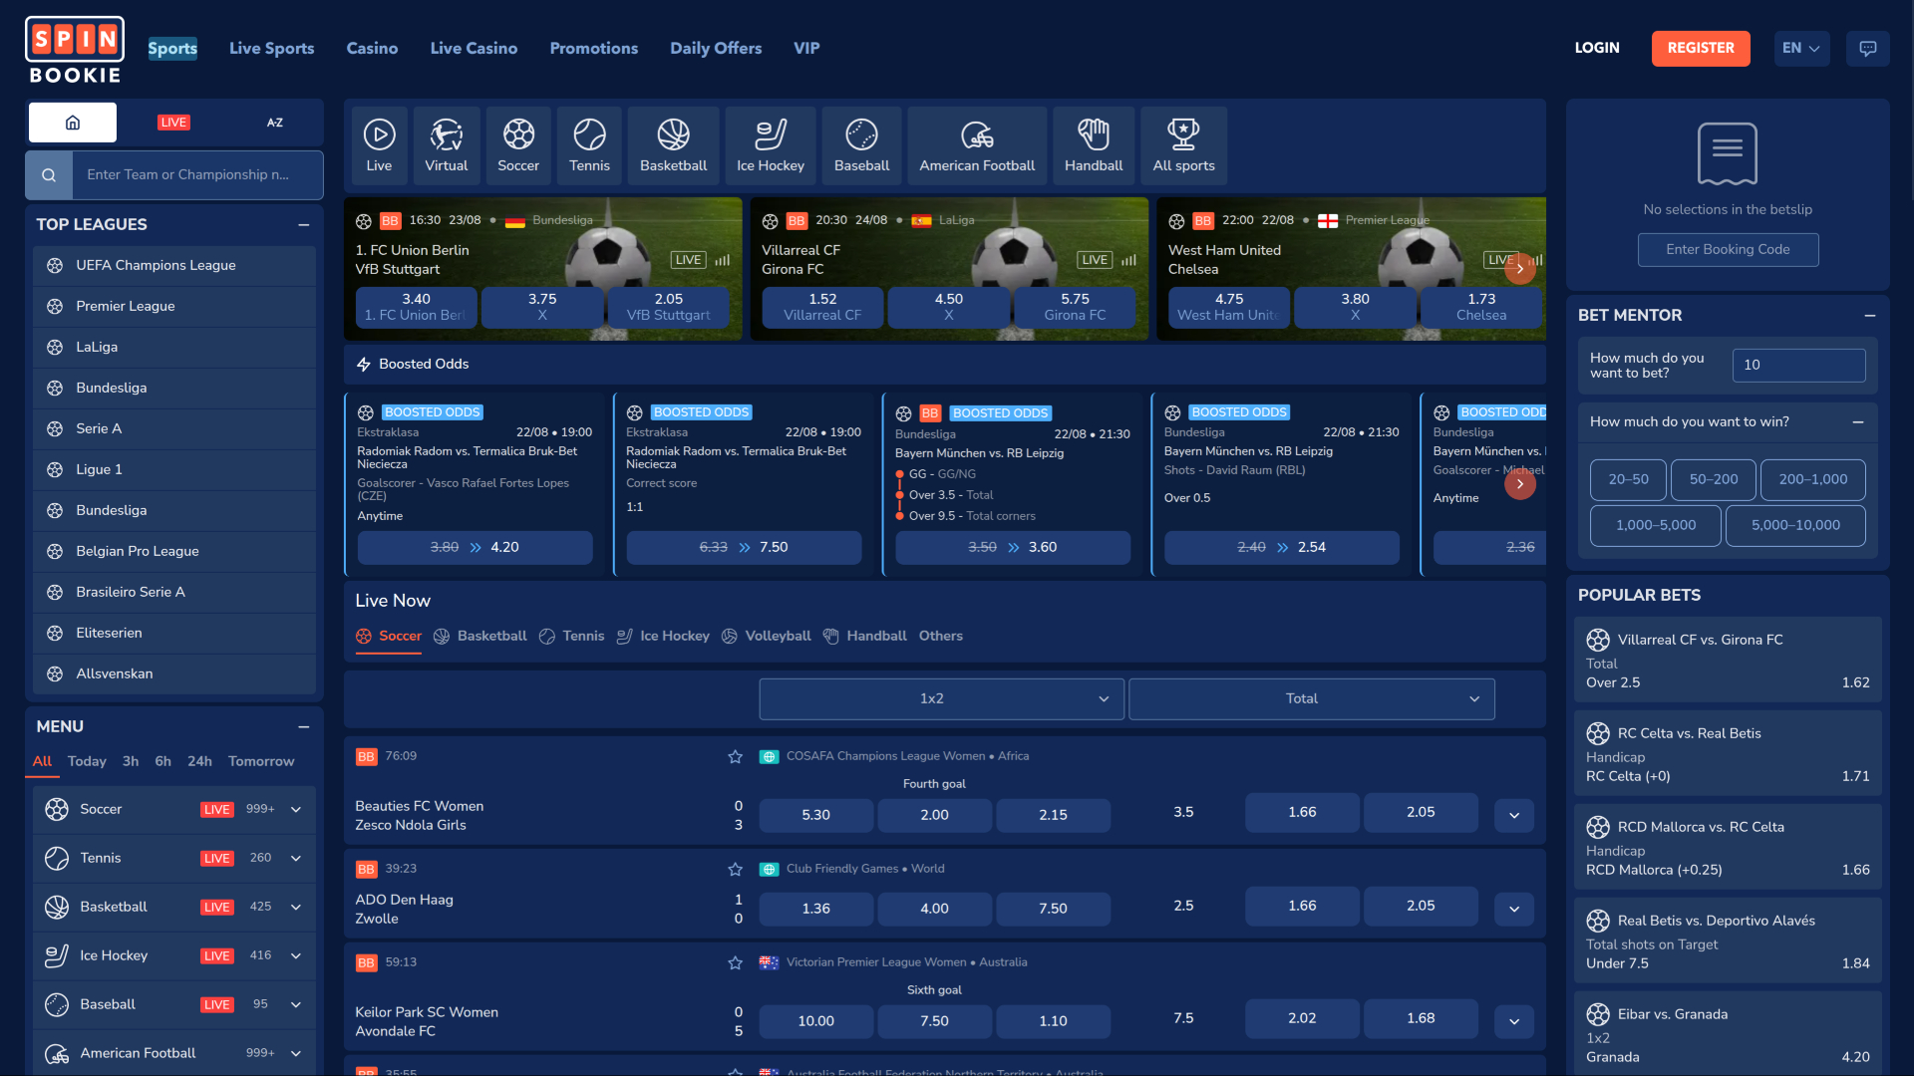Image resolution: width=1914 pixels, height=1076 pixels.
Task: Select the Soccer sport icon in the top toolbar
Action: (517, 144)
